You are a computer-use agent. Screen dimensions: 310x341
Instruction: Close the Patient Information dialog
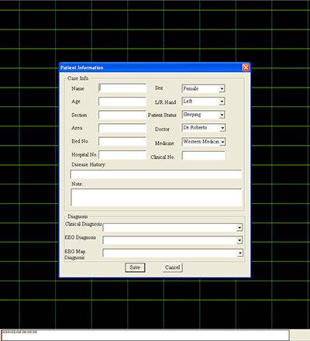(x=246, y=67)
